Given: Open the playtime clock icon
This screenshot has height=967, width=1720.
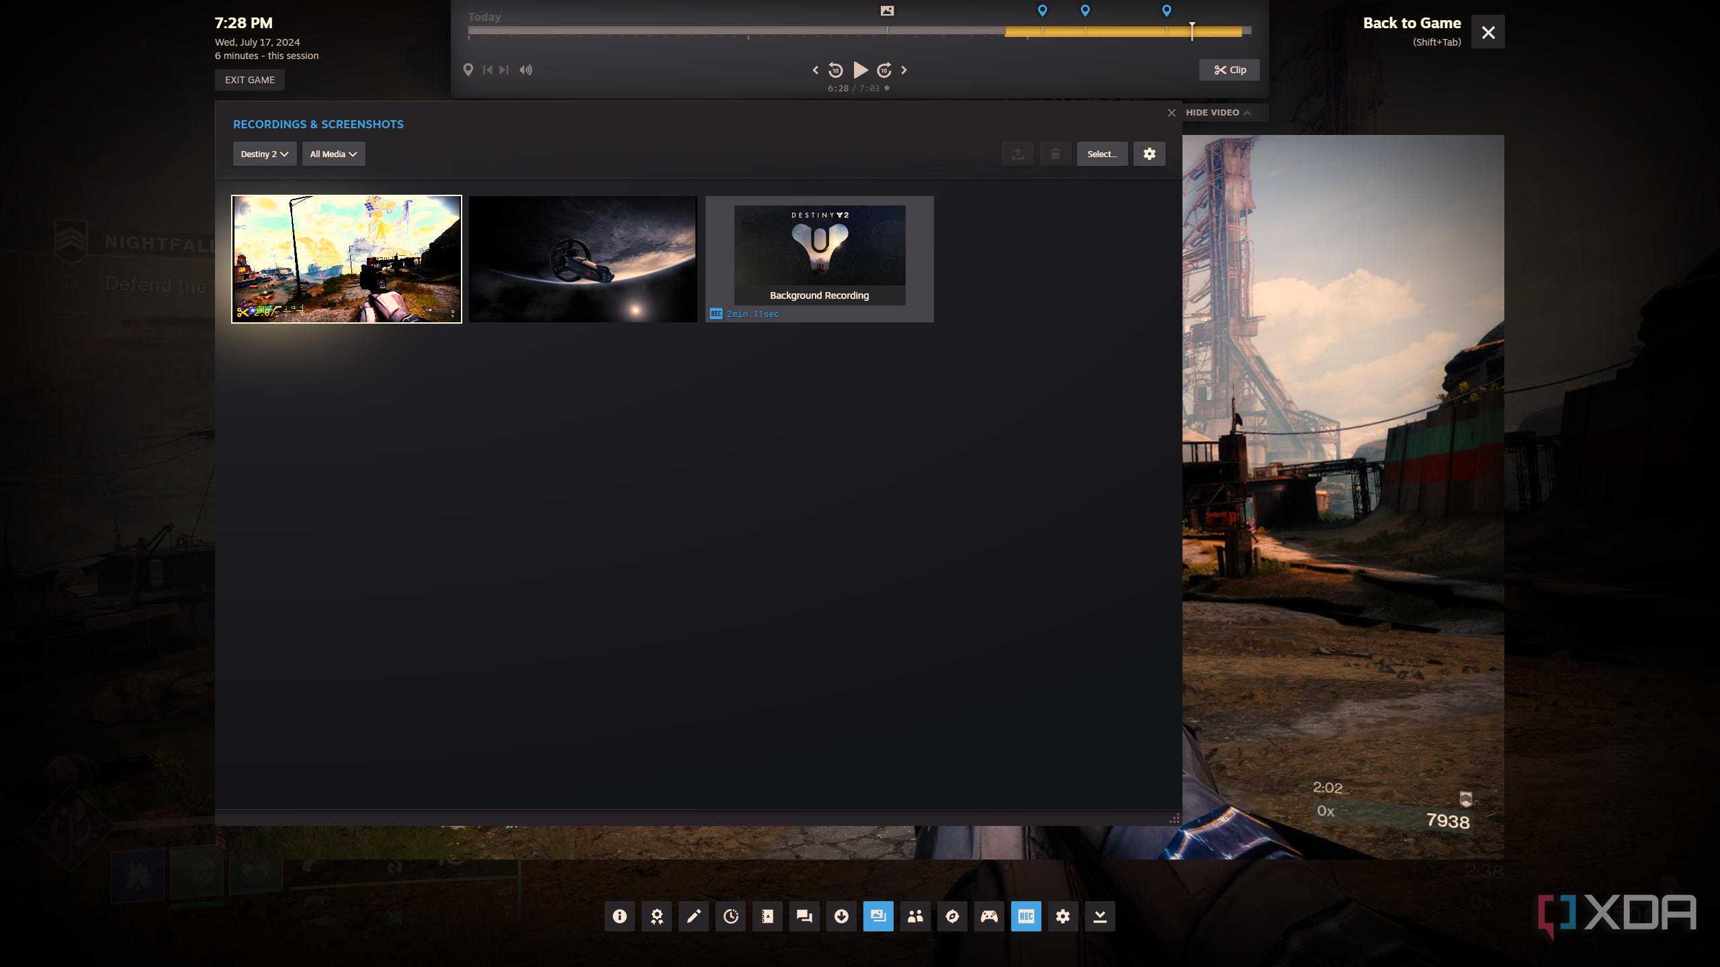Looking at the screenshot, I should [730, 916].
